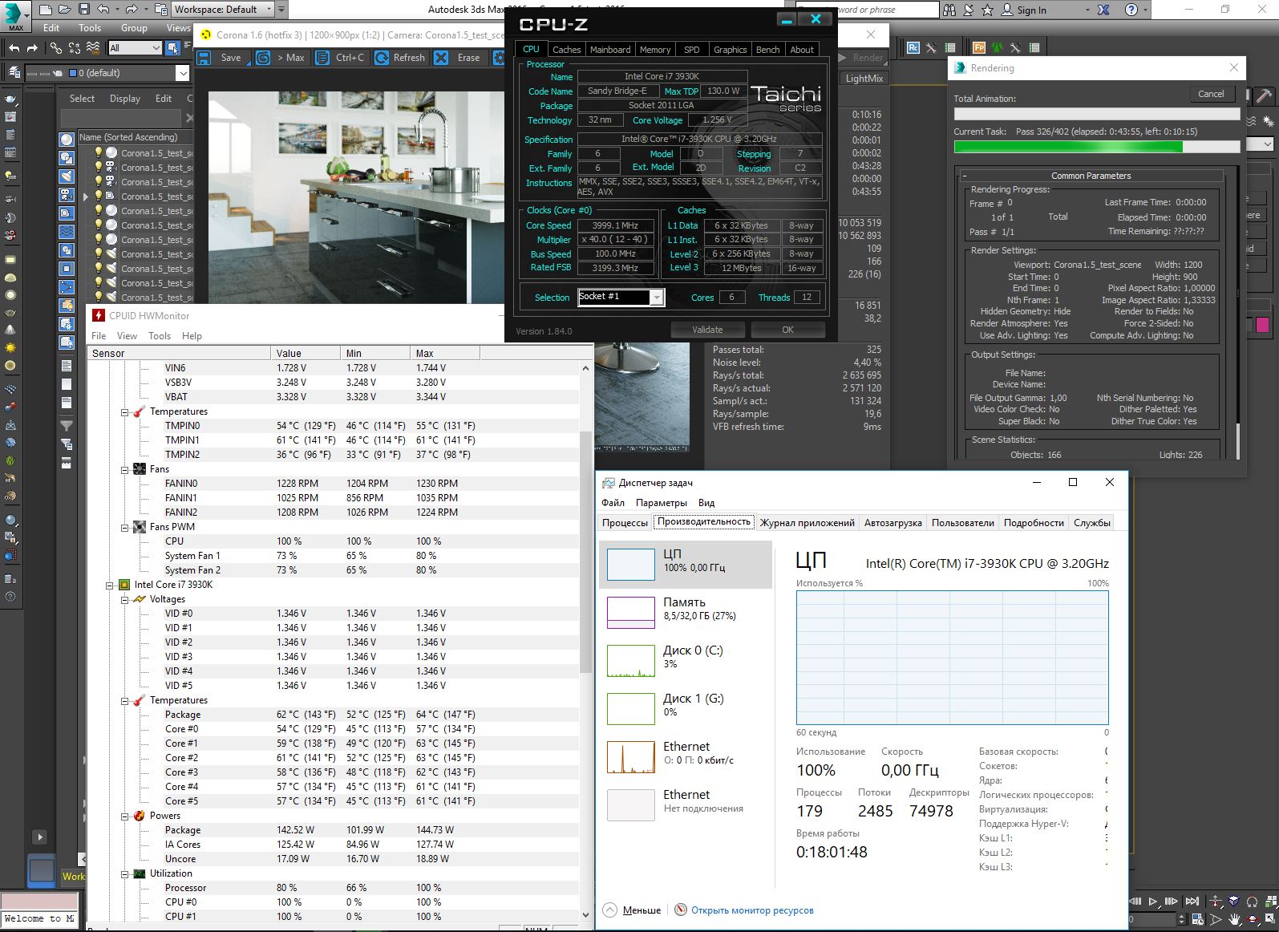Toggle Display Bone Objects filter in Scene Explorer
Image resolution: width=1279 pixels, height=932 pixels.
coord(67,286)
